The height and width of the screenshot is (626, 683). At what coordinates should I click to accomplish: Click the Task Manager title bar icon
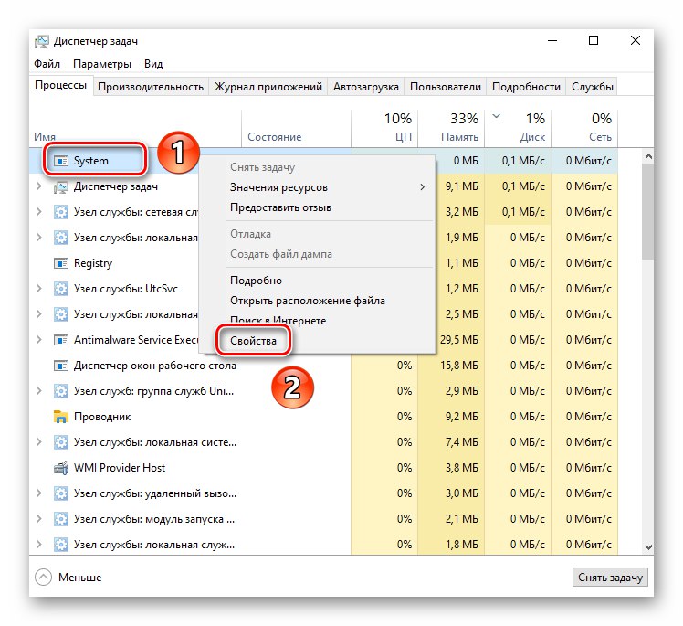[x=42, y=41]
